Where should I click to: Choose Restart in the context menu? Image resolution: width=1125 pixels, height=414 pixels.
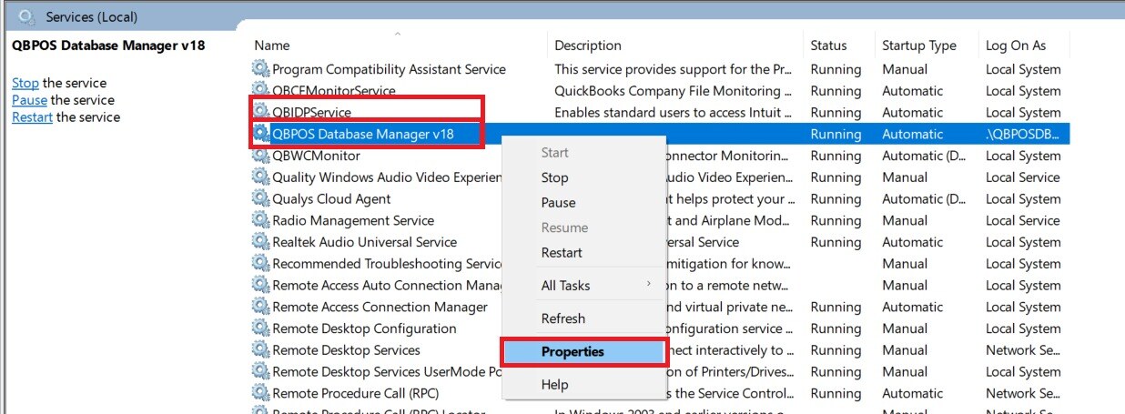(x=562, y=253)
